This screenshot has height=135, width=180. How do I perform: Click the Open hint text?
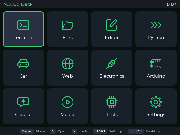[x=62, y=131]
